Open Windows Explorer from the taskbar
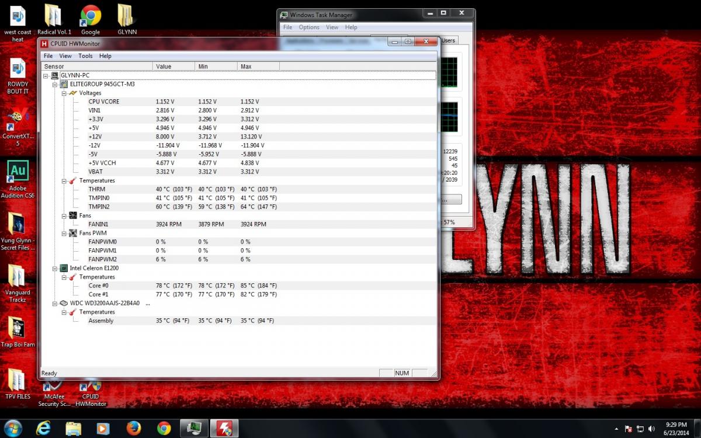This screenshot has height=438, width=701. [74, 429]
